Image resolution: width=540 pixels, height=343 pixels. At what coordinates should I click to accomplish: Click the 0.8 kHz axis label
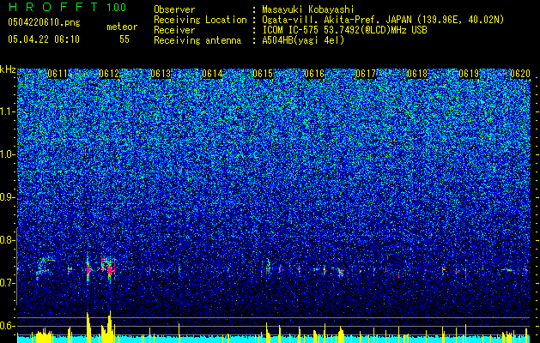click(x=7, y=240)
